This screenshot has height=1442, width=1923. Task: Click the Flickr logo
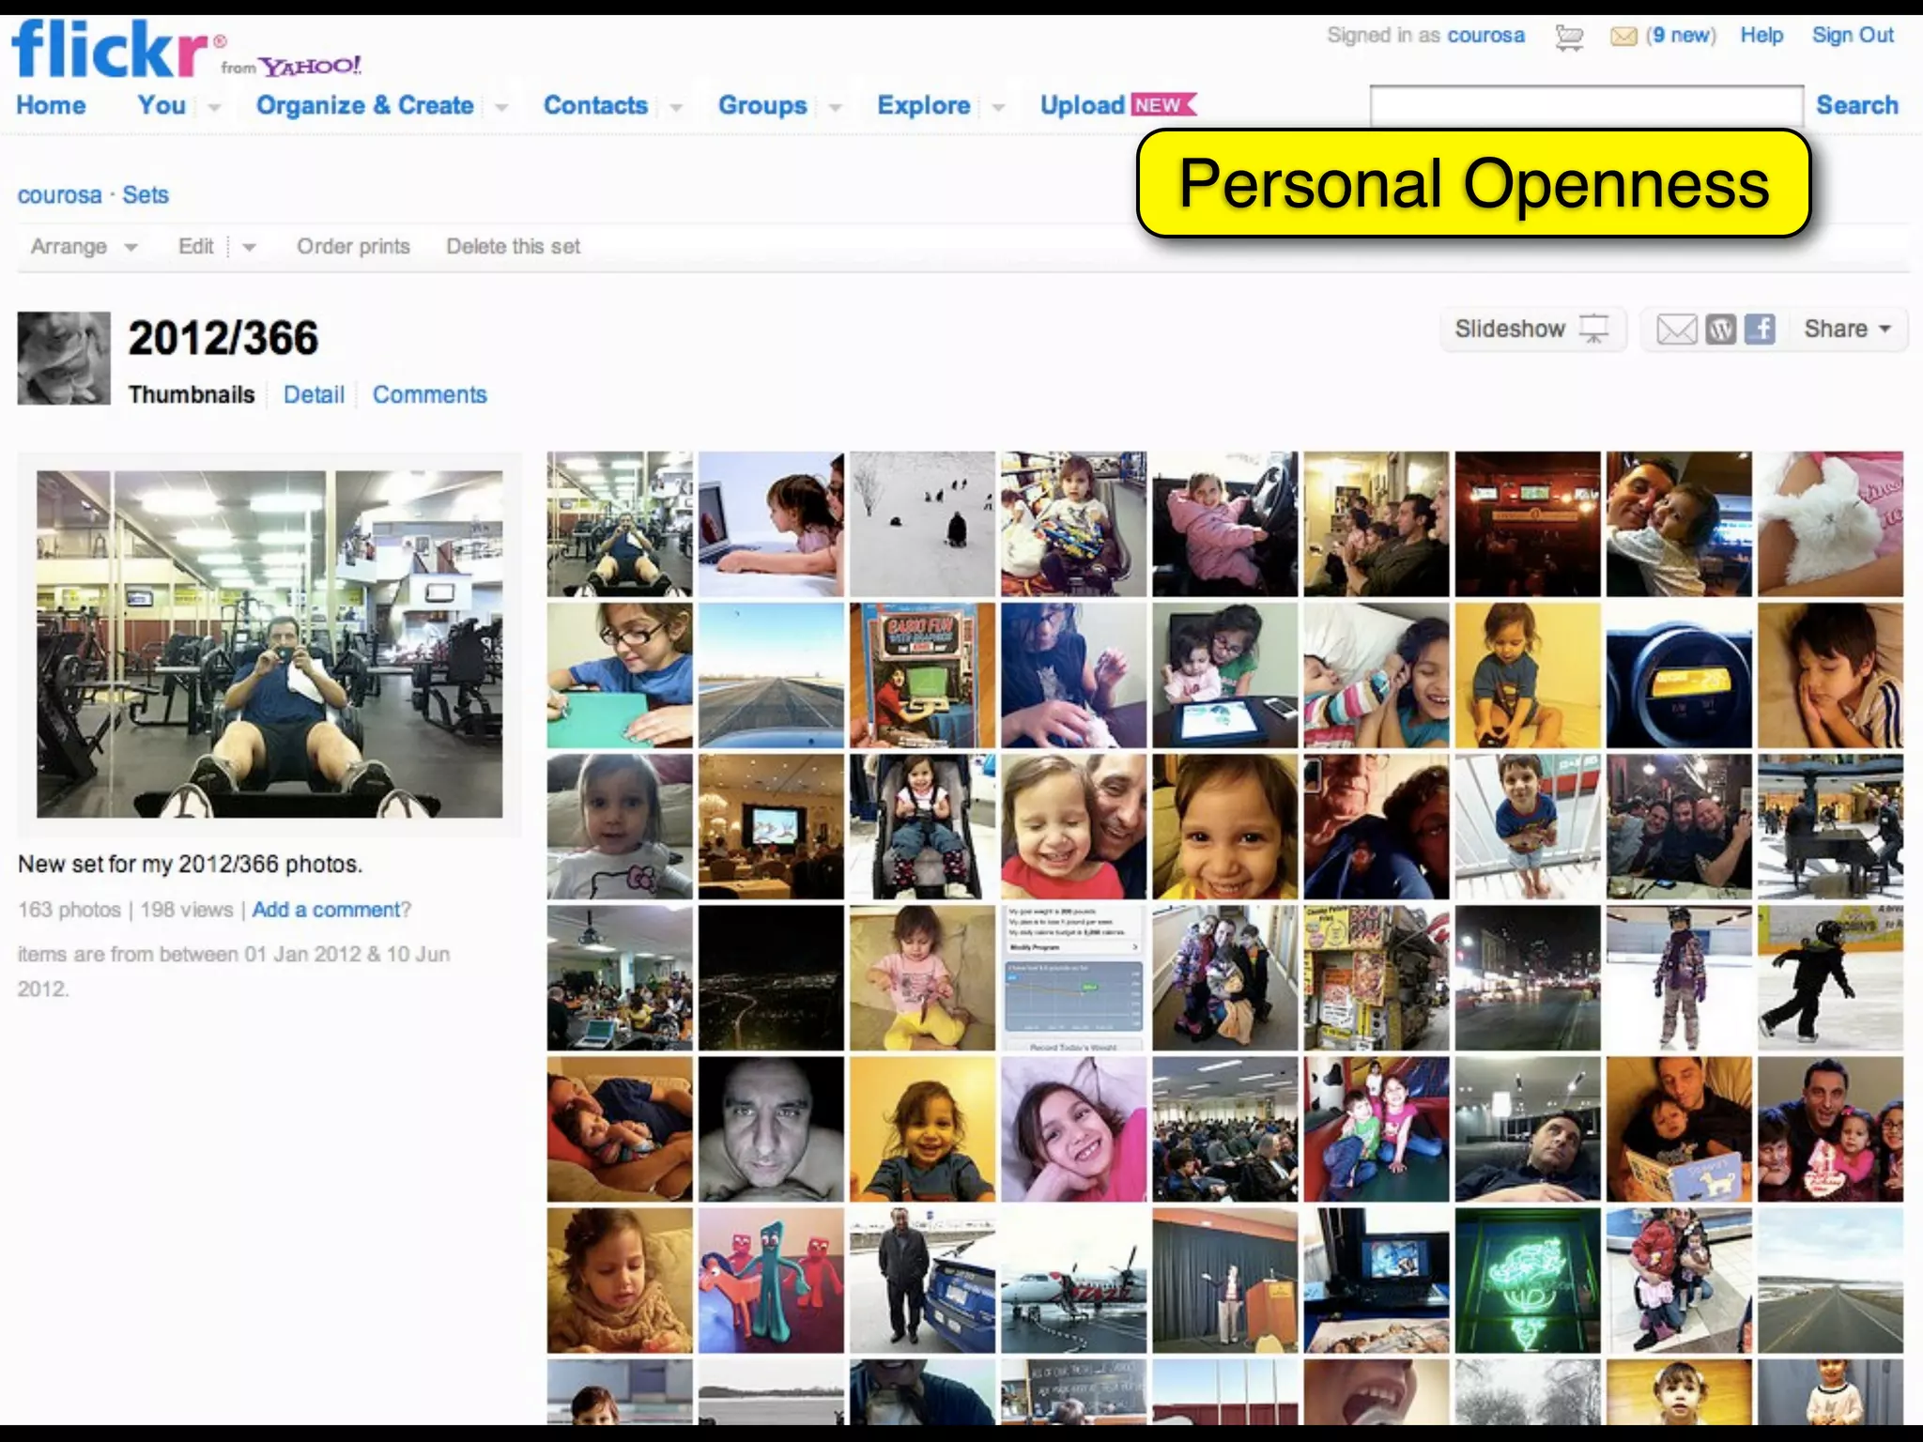pyautogui.click(x=110, y=49)
